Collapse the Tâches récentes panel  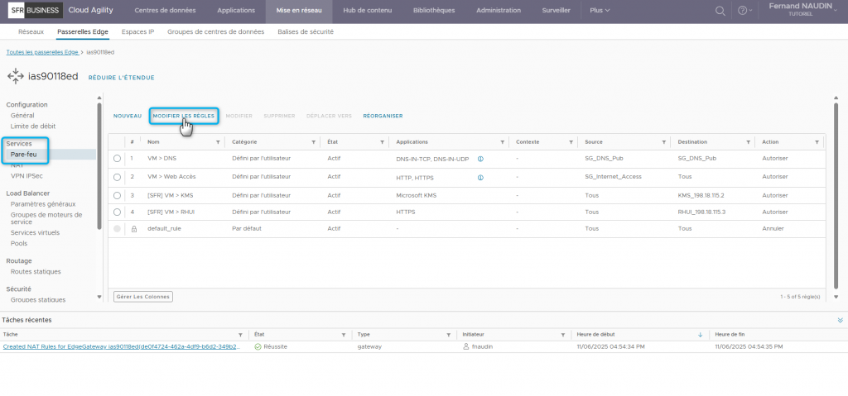pyautogui.click(x=840, y=319)
